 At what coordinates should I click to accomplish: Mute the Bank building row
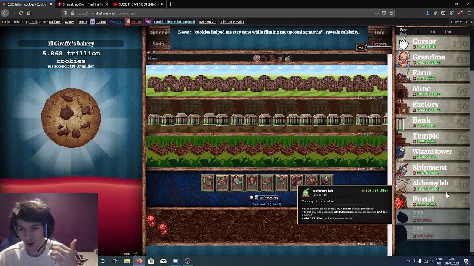coord(361,134)
